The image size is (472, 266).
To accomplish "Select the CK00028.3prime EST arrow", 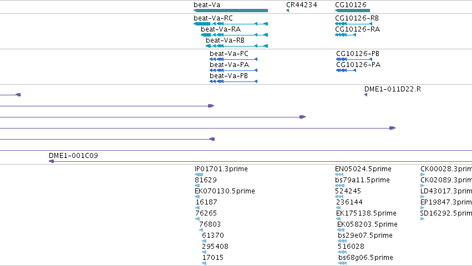I will click(x=423, y=175).
